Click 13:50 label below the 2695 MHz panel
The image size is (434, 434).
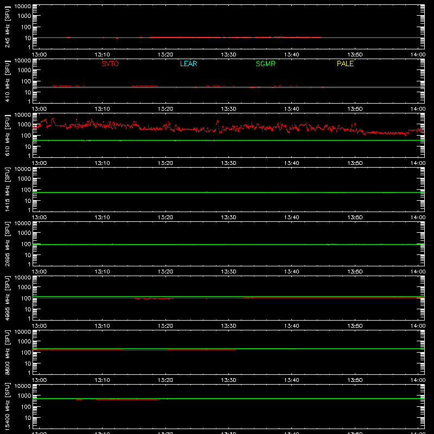tap(355, 272)
